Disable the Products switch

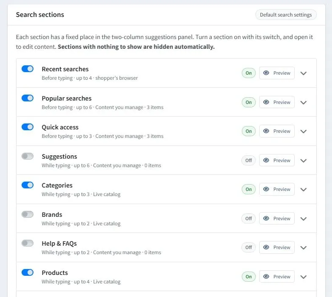[x=28, y=272]
